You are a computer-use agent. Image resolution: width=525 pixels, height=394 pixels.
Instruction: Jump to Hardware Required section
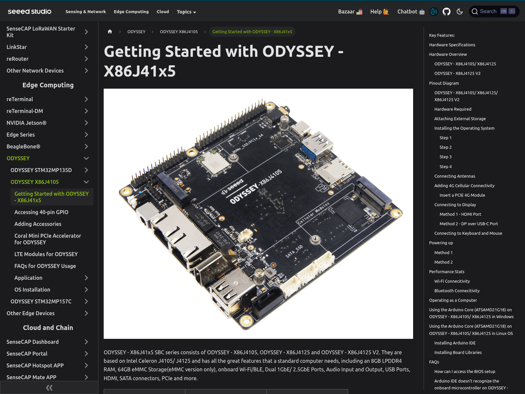(453, 109)
